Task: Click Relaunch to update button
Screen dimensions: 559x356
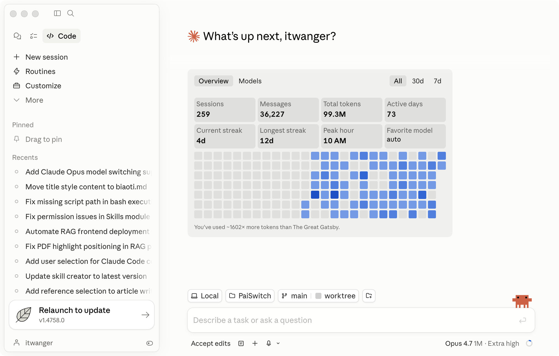Action: (x=82, y=315)
